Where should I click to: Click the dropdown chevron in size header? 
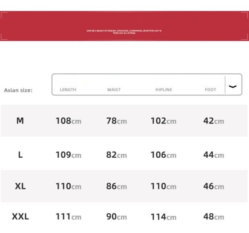[x=232, y=86]
